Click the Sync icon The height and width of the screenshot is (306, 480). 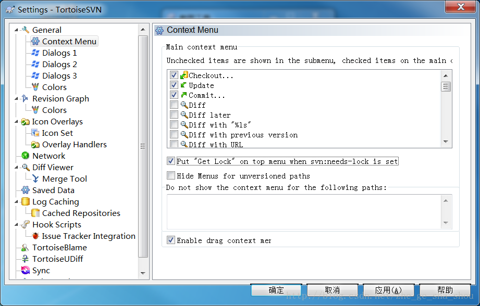point(26,270)
